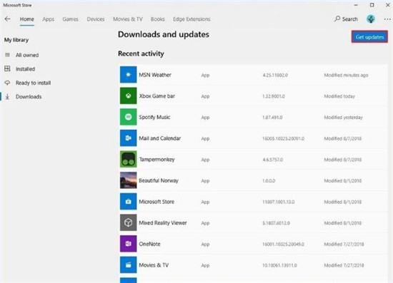Open the Mixed Reality Viewer app icon
Image resolution: width=393 pixels, height=283 pixels.
point(129,222)
